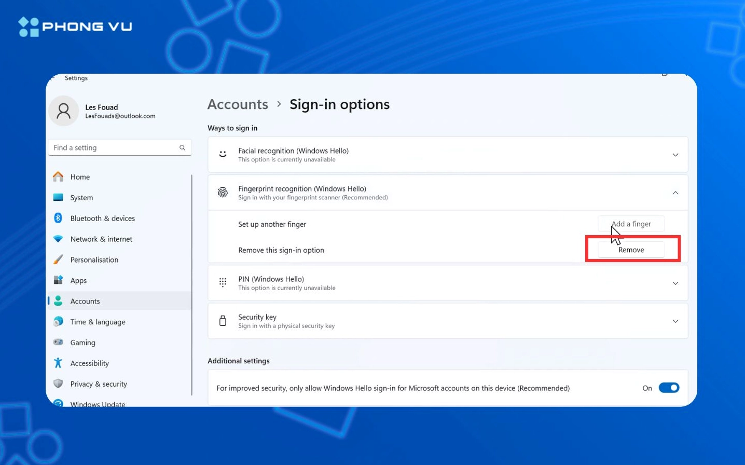Expand the Security key section
Viewport: 745px width, 465px height.
[675, 321]
